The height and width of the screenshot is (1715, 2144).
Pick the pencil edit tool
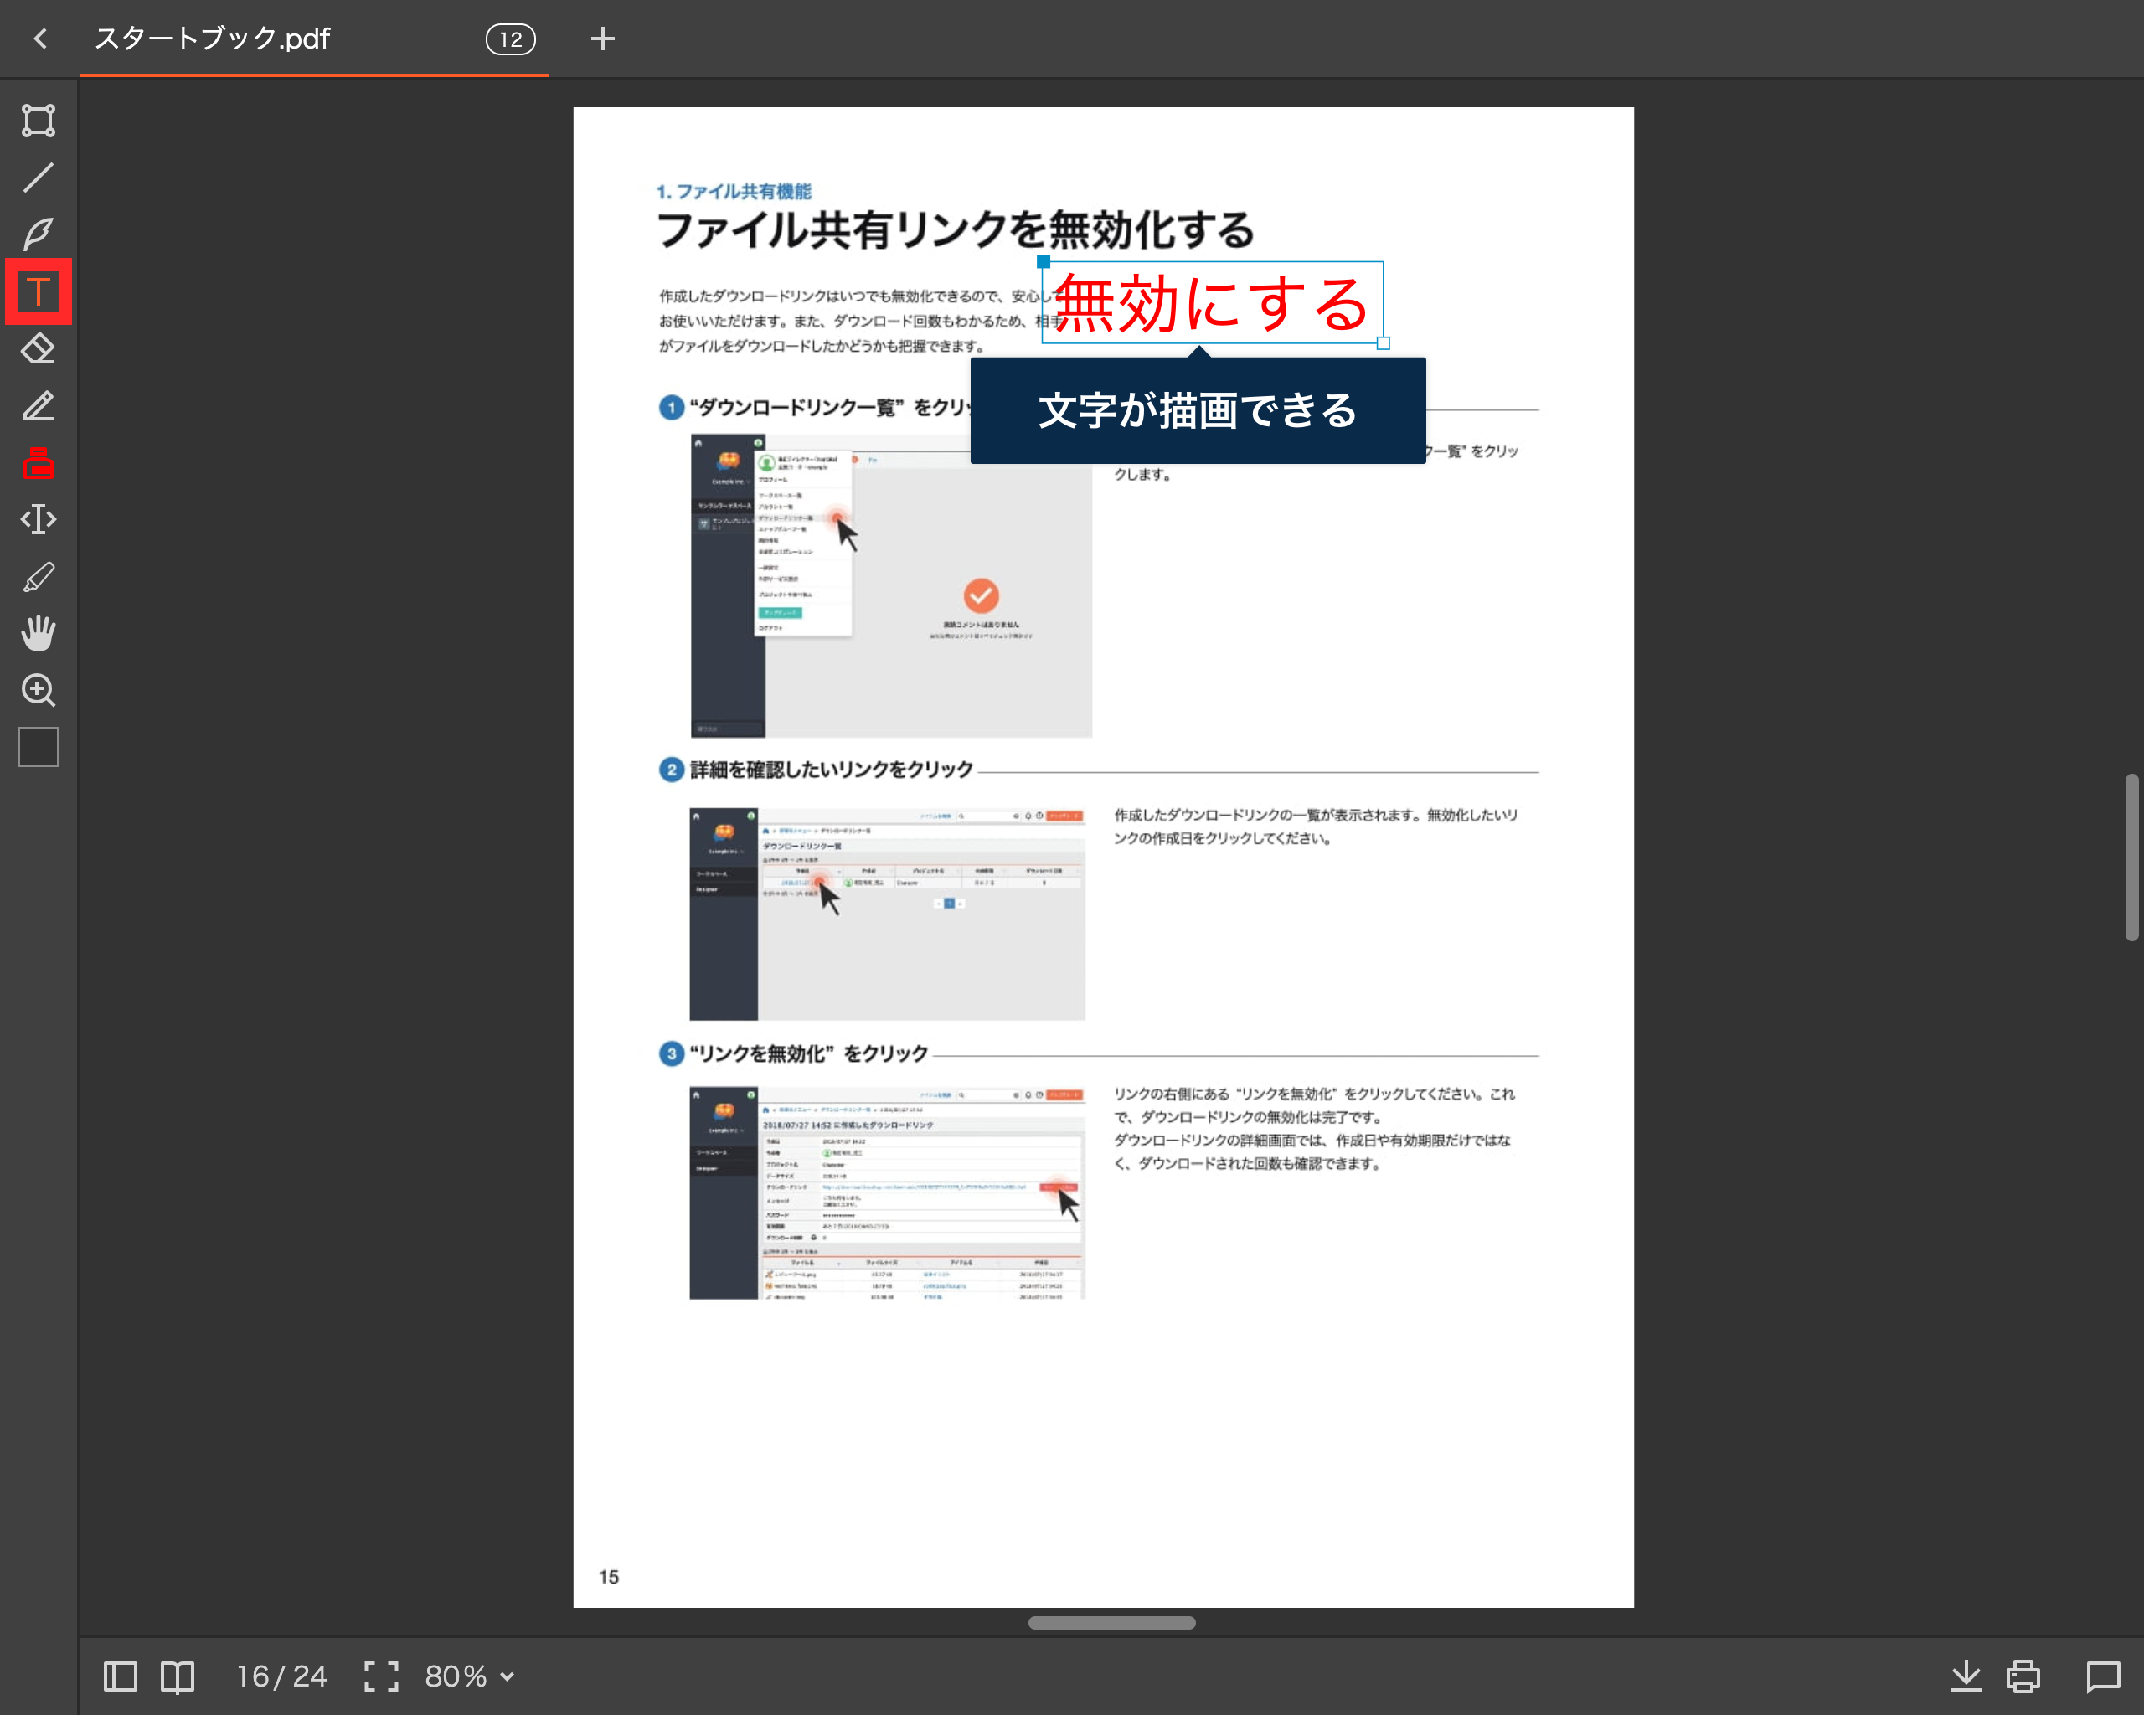click(x=38, y=405)
